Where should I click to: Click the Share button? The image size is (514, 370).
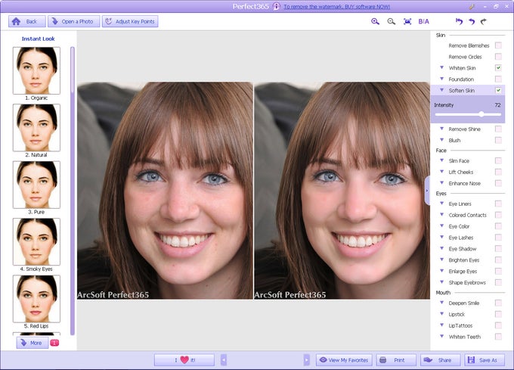[440, 360]
